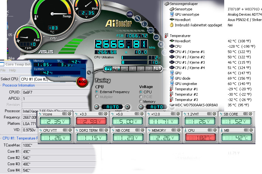Select PCIE under Voltage
The width and height of the screenshot is (262, 174).
click(141, 97)
